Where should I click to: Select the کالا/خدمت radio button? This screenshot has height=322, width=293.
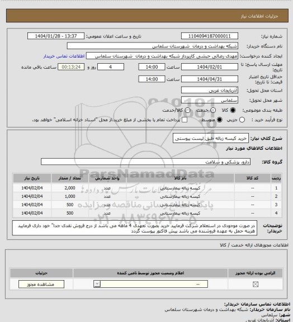187,110
